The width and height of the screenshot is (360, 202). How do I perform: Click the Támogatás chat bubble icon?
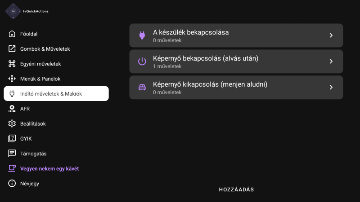(x=12, y=154)
